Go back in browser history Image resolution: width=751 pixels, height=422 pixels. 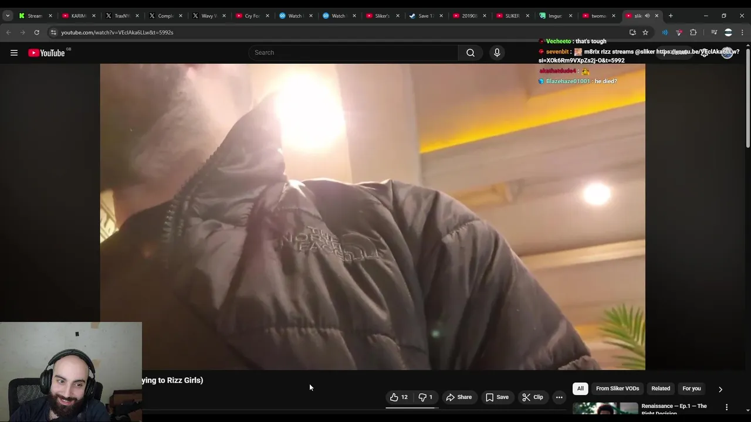coord(8,32)
